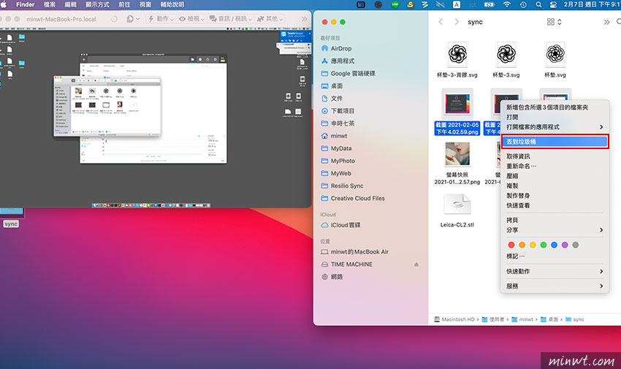Open 前往 menu in menu bar

(124, 5)
